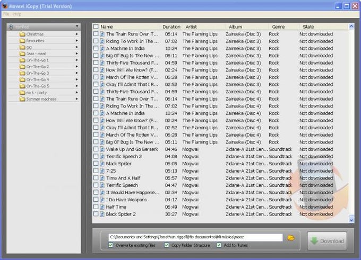361x260 pixels.
Task: Toggle Copy Folder Structure checkbox
Action: pos(167,245)
